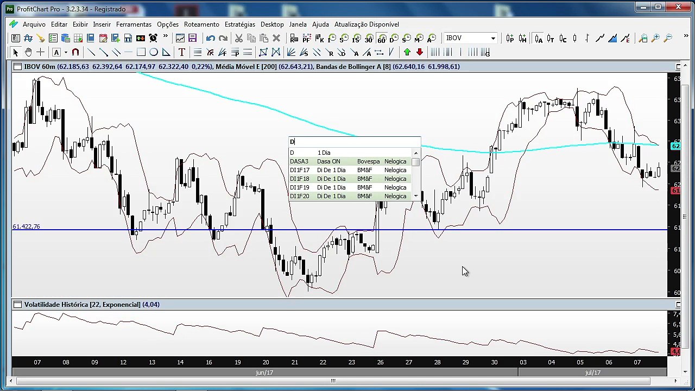This screenshot has height=391, width=695.
Task: Zoom out on the chart
Action: pos(668,38)
